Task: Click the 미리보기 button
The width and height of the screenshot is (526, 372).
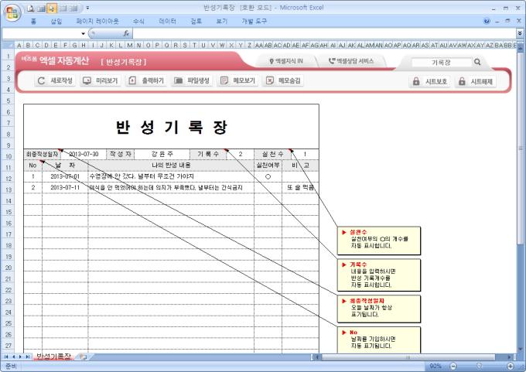Action: (101, 81)
